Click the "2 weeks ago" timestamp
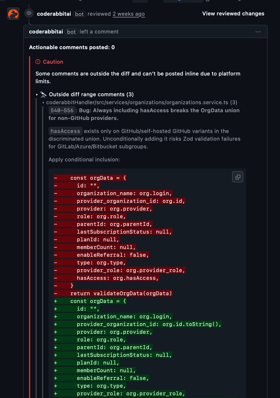Image resolution: width=280 pixels, height=398 pixels. pos(129,14)
